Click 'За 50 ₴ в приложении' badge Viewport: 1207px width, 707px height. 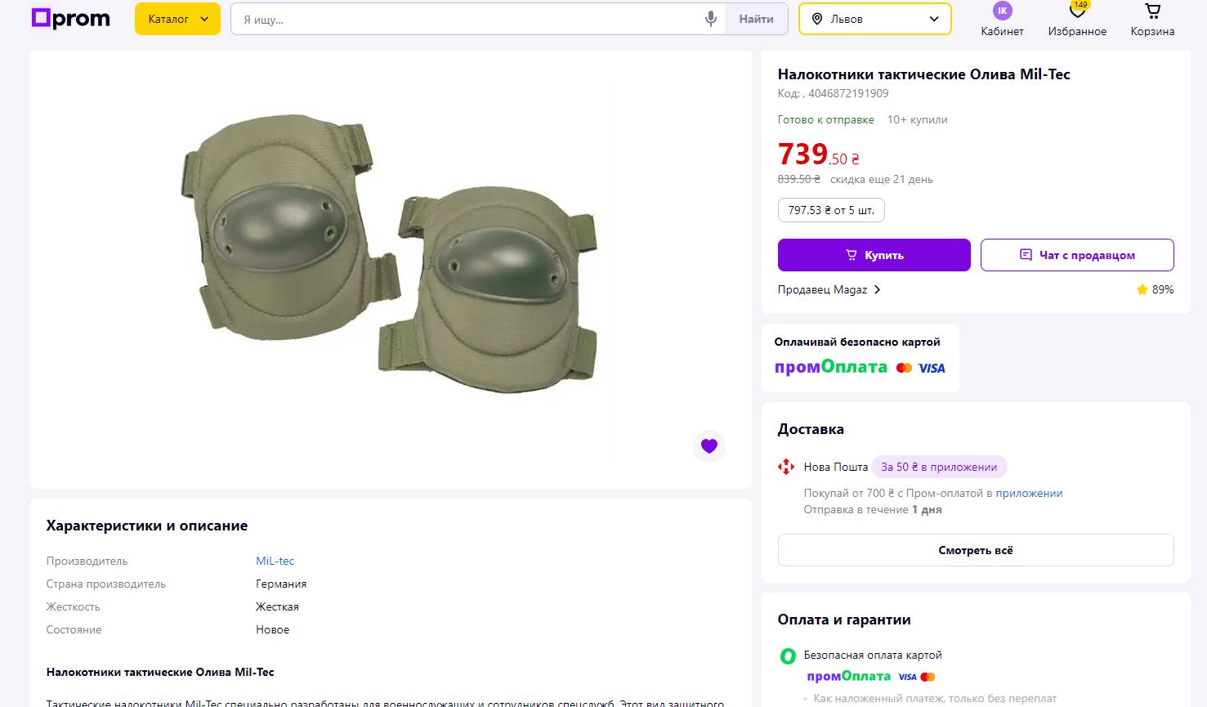pyautogui.click(x=939, y=467)
